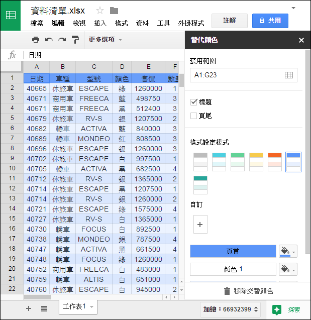Select cell with MONDEO in row 7
Screen dimensions: 311x320
click(94, 139)
